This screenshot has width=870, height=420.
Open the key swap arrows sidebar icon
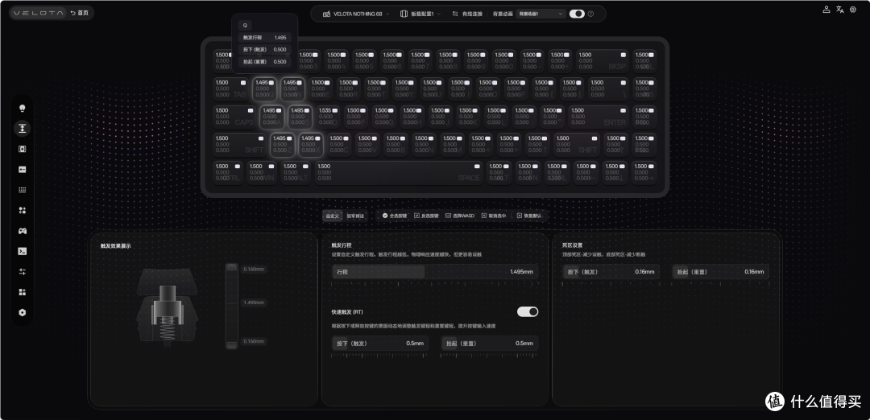click(23, 210)
